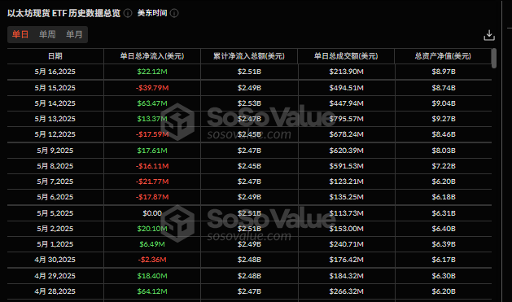This screenshot has height=302, width=512.
Task: Select the net asset value $8.46B
Action: [444, 134]
